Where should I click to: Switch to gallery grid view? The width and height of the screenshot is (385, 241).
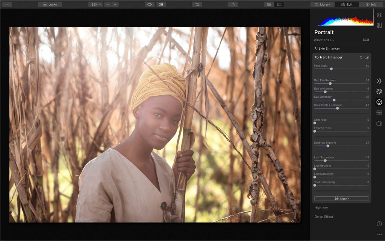pos(269,5)
